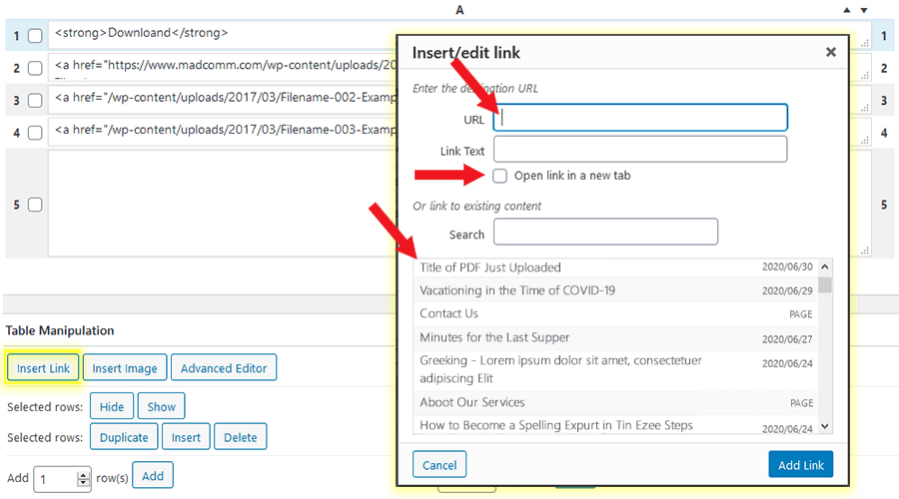Screen dimensions: 899x499
Task: Close the Insert/edit link dialog
Action: (830, 53)
